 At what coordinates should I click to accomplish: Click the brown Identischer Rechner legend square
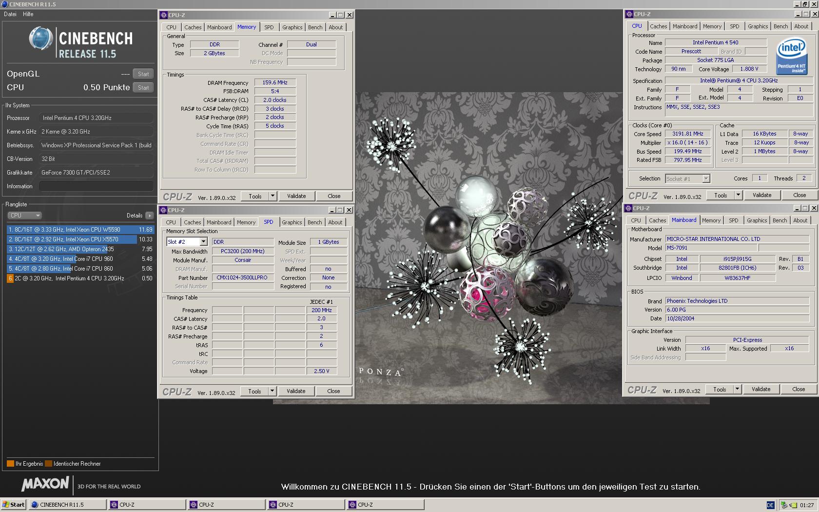coord(48,464)
